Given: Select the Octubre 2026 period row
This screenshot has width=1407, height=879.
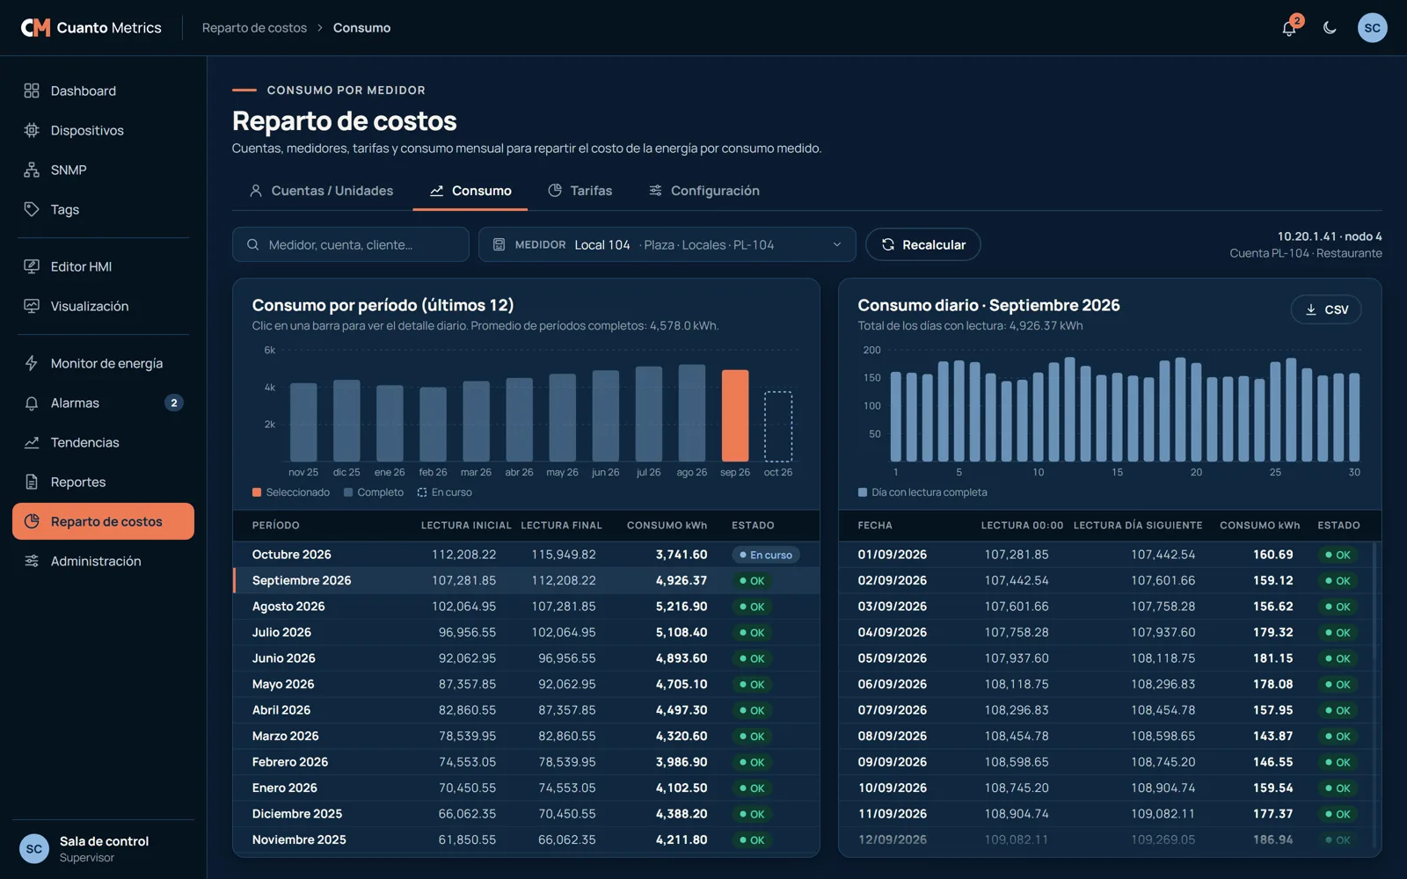Looking at the screenshot, I should click(x=527, y=555).
